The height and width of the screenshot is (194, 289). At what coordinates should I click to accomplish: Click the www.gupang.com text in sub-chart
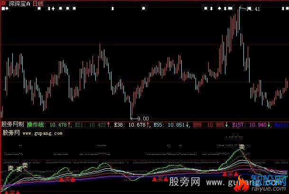click(42, 133)
